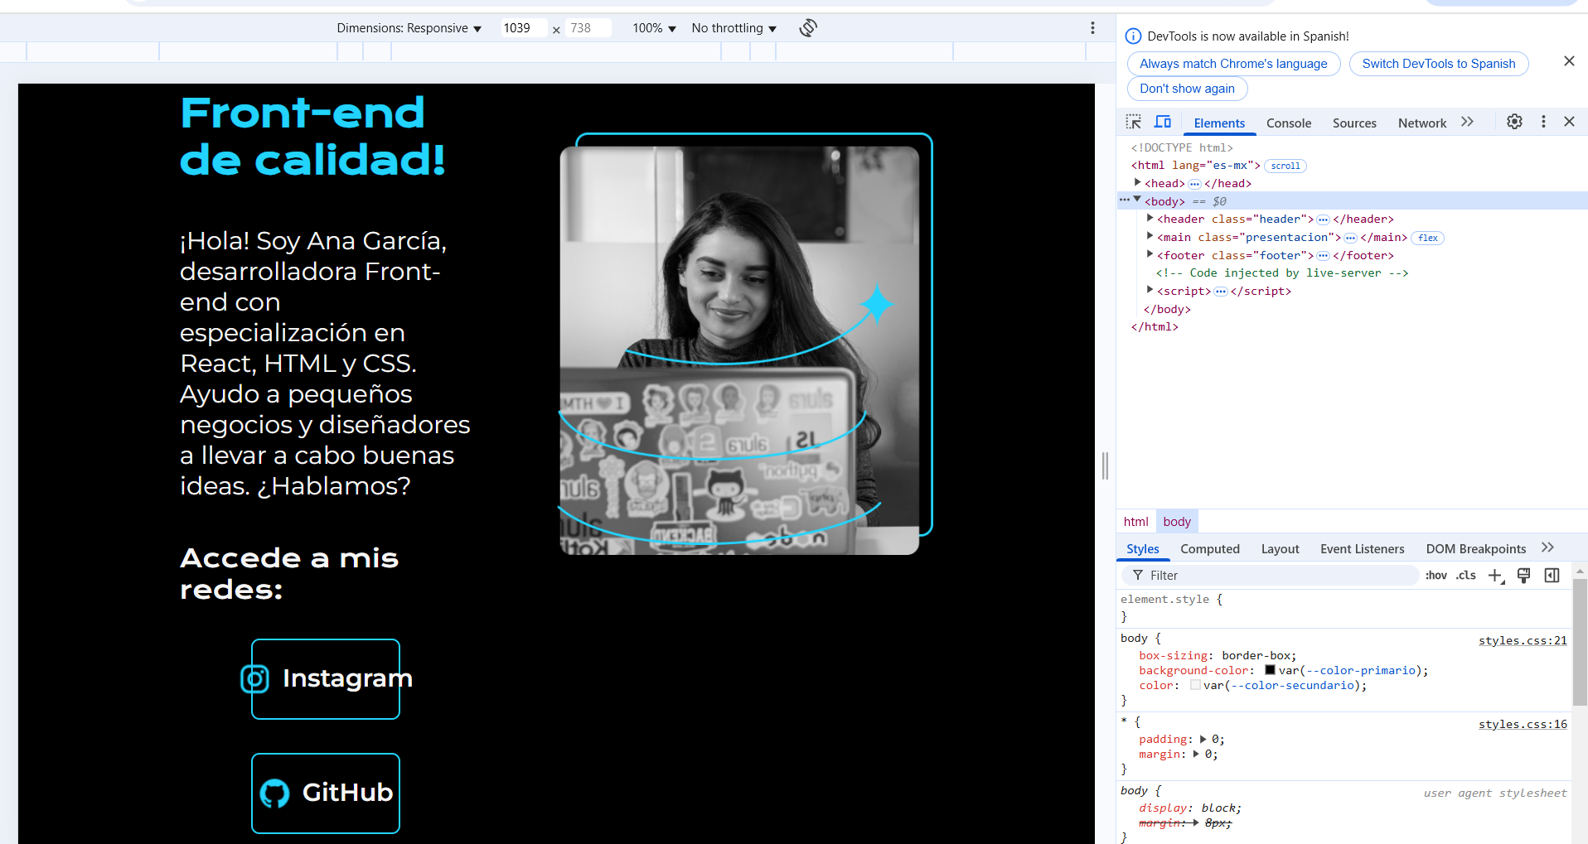Viewport: 1588px width, 844px height.
Task: Open the Sources tab
Action: click(1354, 123)
